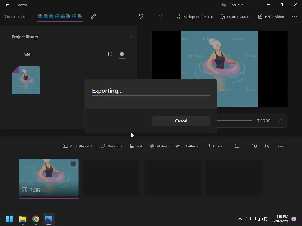Go back using the Photos back arrow
This screenshot has height=226, width=302.
[7, 5]
